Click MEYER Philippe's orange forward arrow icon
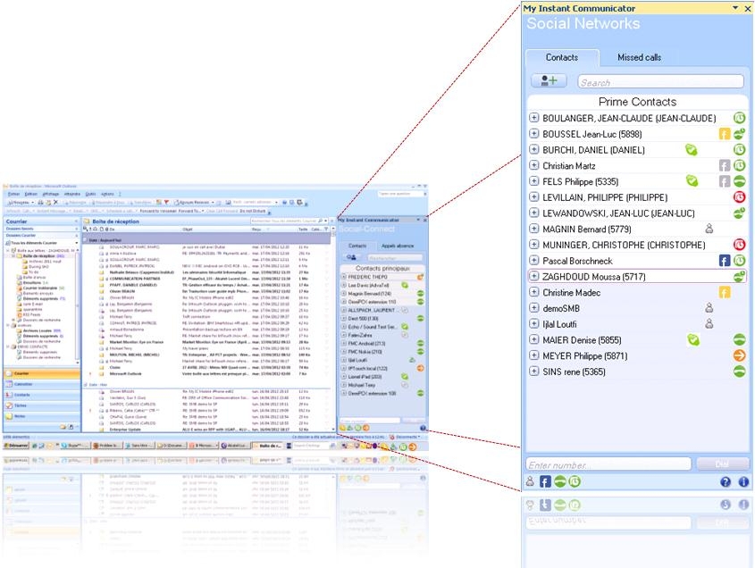The image size is (755, 568). (x=740, y=355)
